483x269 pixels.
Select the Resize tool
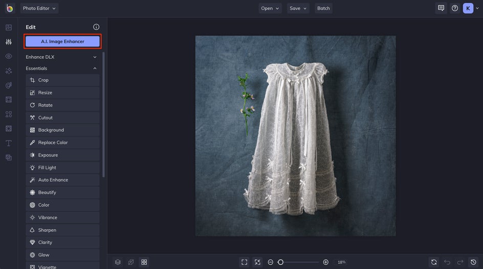pyautogui.click(x=62, y=93)
